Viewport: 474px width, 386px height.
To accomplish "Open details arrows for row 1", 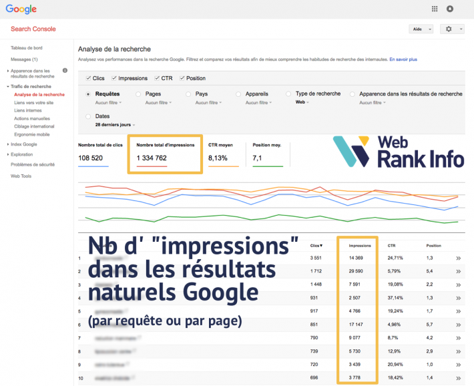I will coord(458,258).
